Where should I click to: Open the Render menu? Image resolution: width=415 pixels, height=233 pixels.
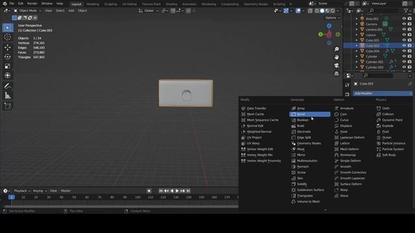click(32, 4)
